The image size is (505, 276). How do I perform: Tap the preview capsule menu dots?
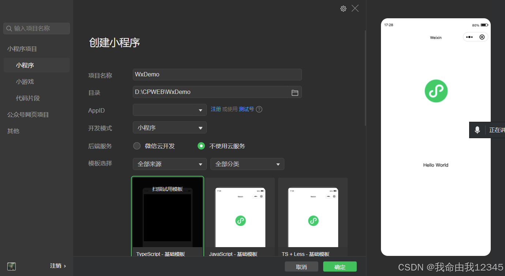coord(470,37)
